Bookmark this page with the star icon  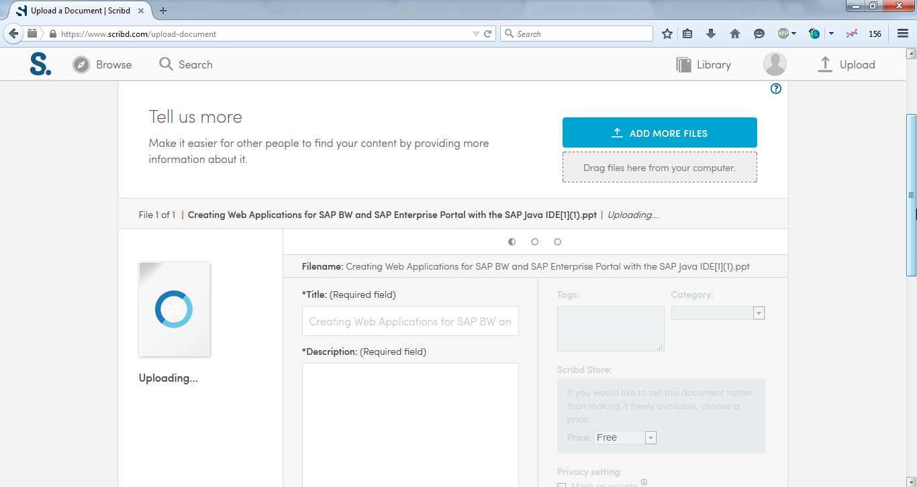pos(667,34)
